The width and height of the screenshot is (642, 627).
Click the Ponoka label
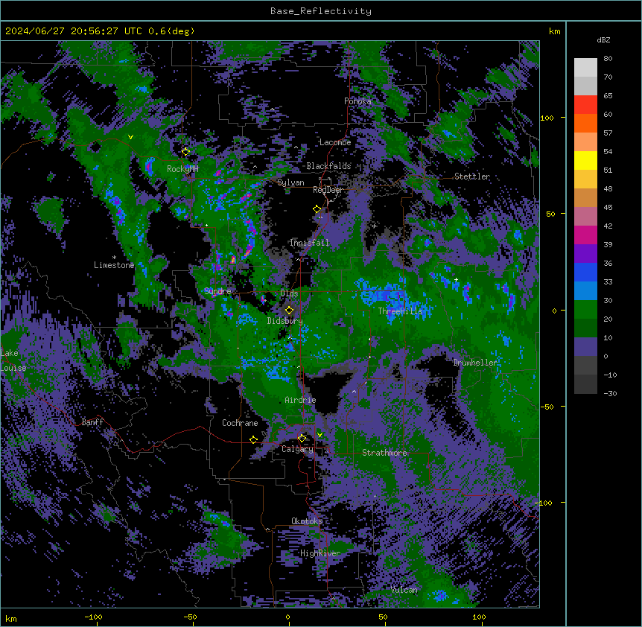pyautogui.click(x=357, y=101)
